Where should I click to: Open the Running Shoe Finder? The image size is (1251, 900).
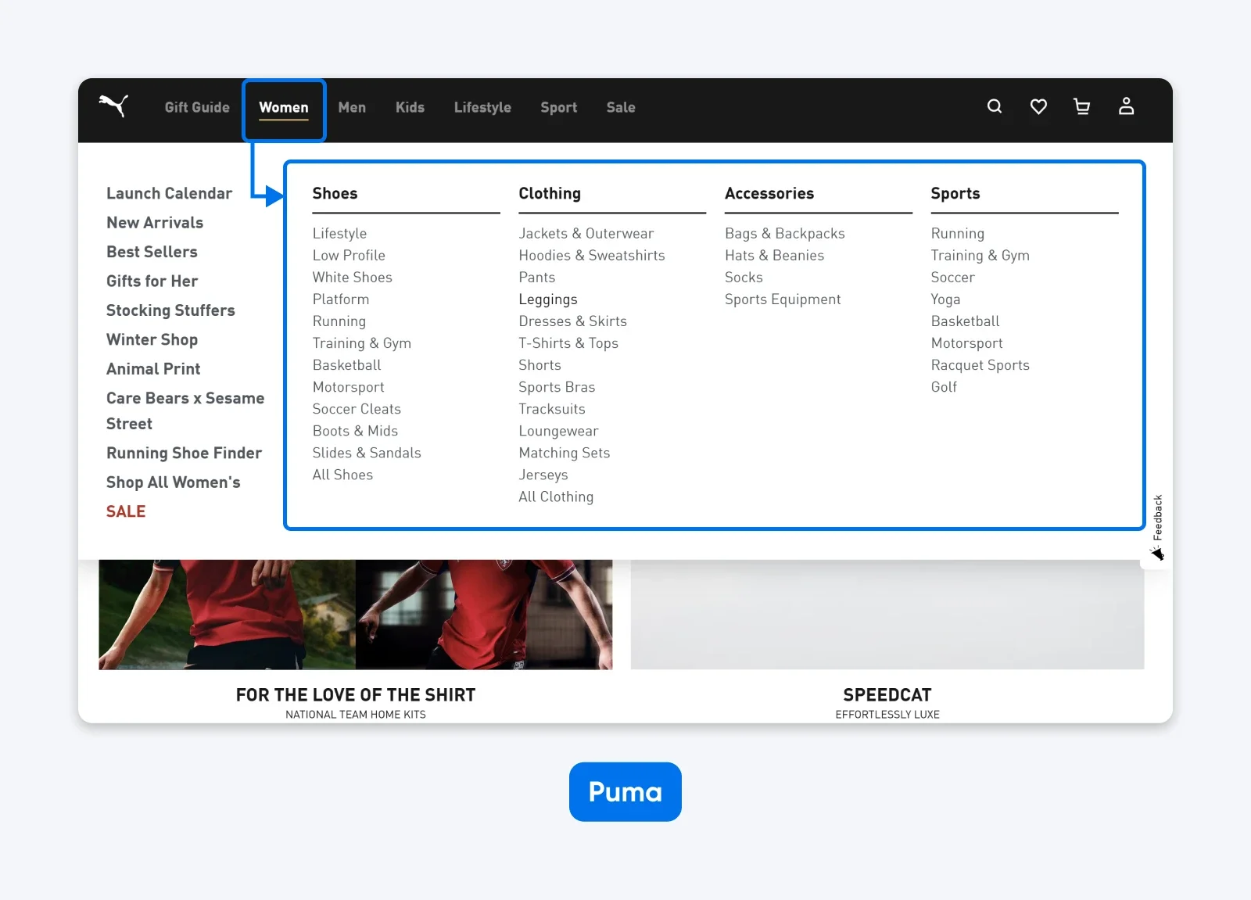(185, 452)
